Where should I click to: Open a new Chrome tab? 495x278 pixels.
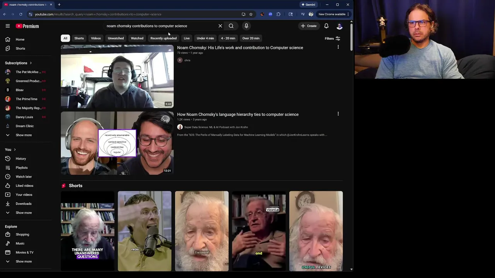point(59,5)
